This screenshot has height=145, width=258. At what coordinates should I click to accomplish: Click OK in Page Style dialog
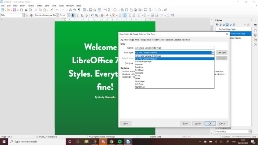click(210, 124)
